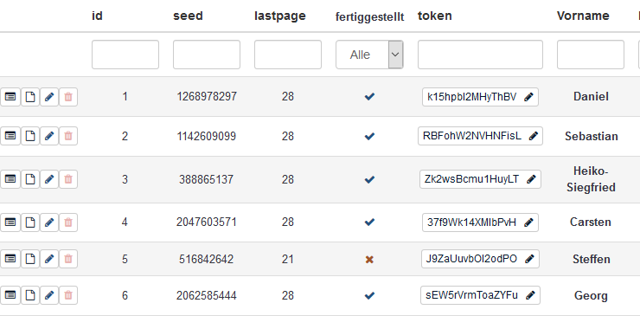Click the red X status for id 5
The height and width of the screenshot is (316, 640).
[x=369, y=260]
